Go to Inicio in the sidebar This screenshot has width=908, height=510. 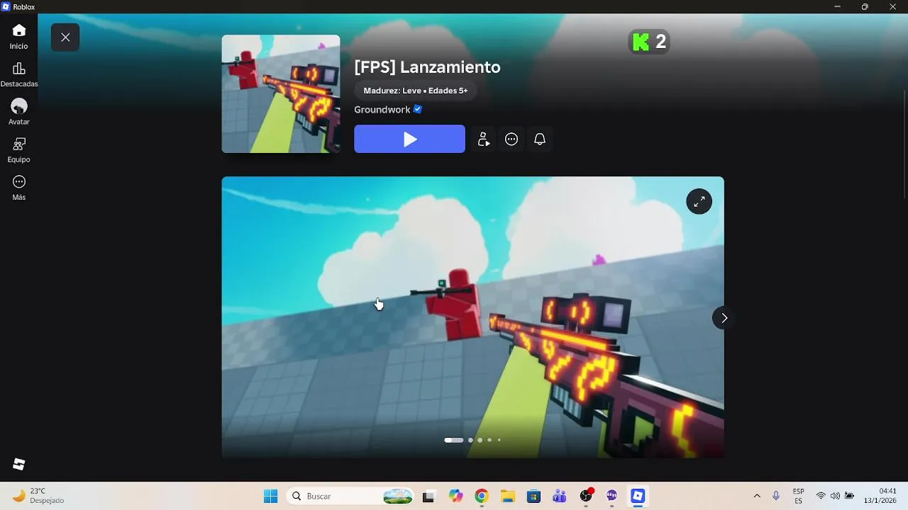tap(19, 37)
